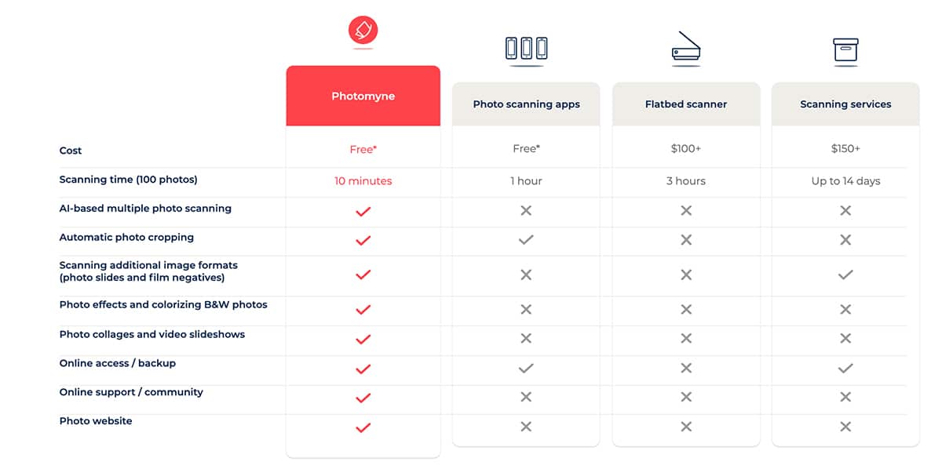Click Scanning services' Online access / backup checkmark
The width and height of the screenshot is (942, 469).
pyautogui.click(x=845, y=368)
